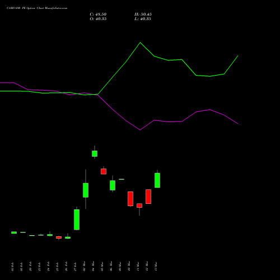The width and height of the screenshot is (280, 280).
Task: Click the high value H: 50.45
Action: tap(143, 15)
